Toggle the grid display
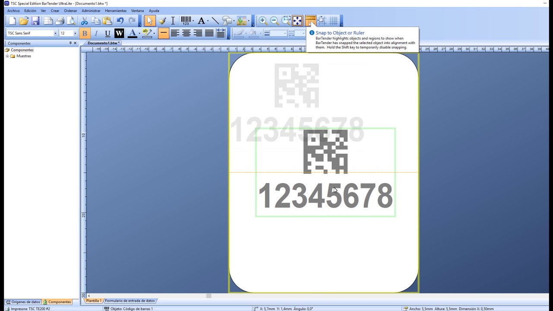The image size is (553, 311). [334, 21]
